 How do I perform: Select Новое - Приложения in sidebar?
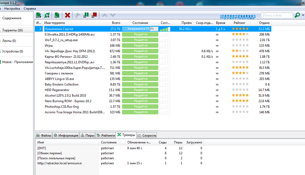[18, 62]
